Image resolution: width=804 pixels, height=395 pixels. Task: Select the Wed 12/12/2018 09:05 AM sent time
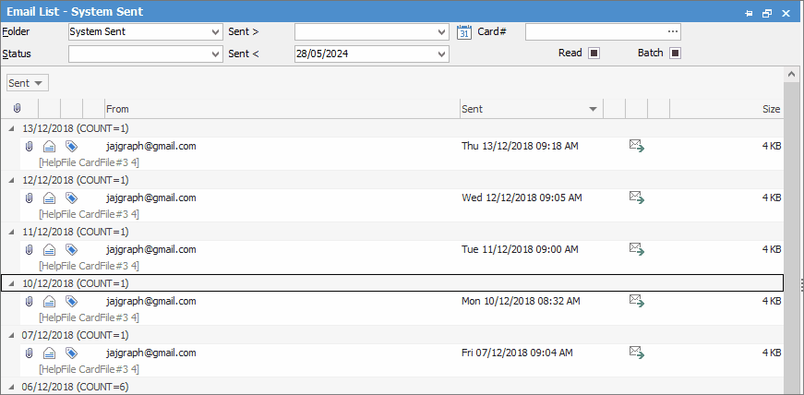click(522, 197)
